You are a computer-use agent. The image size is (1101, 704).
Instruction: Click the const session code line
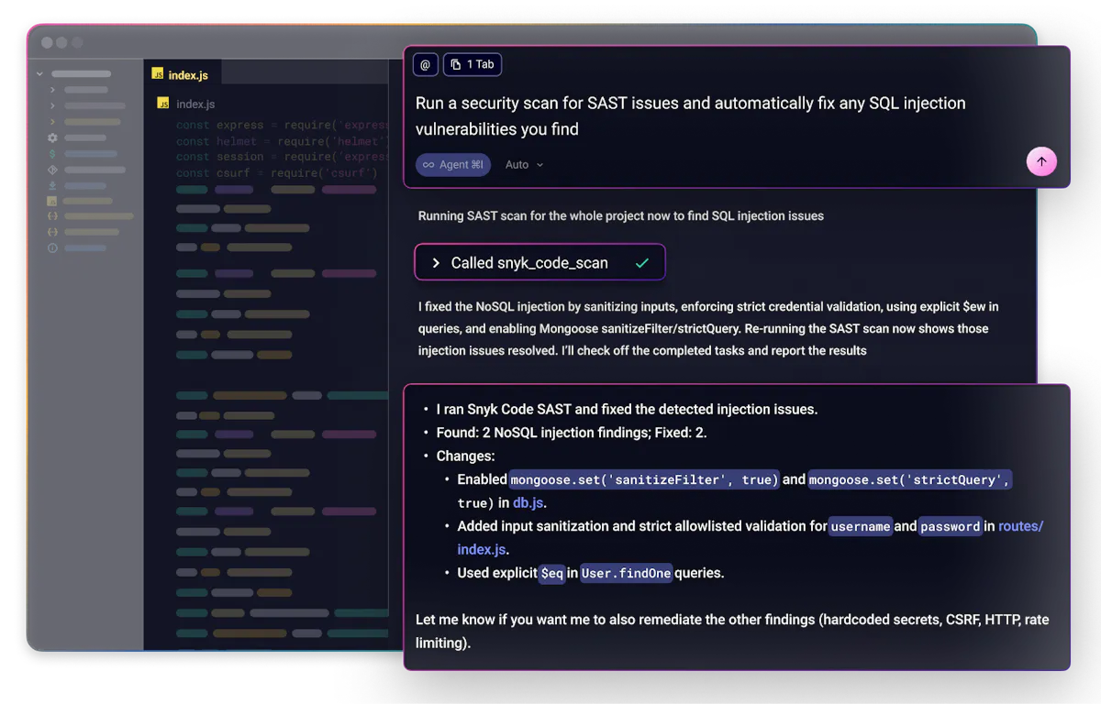[283, 157]
